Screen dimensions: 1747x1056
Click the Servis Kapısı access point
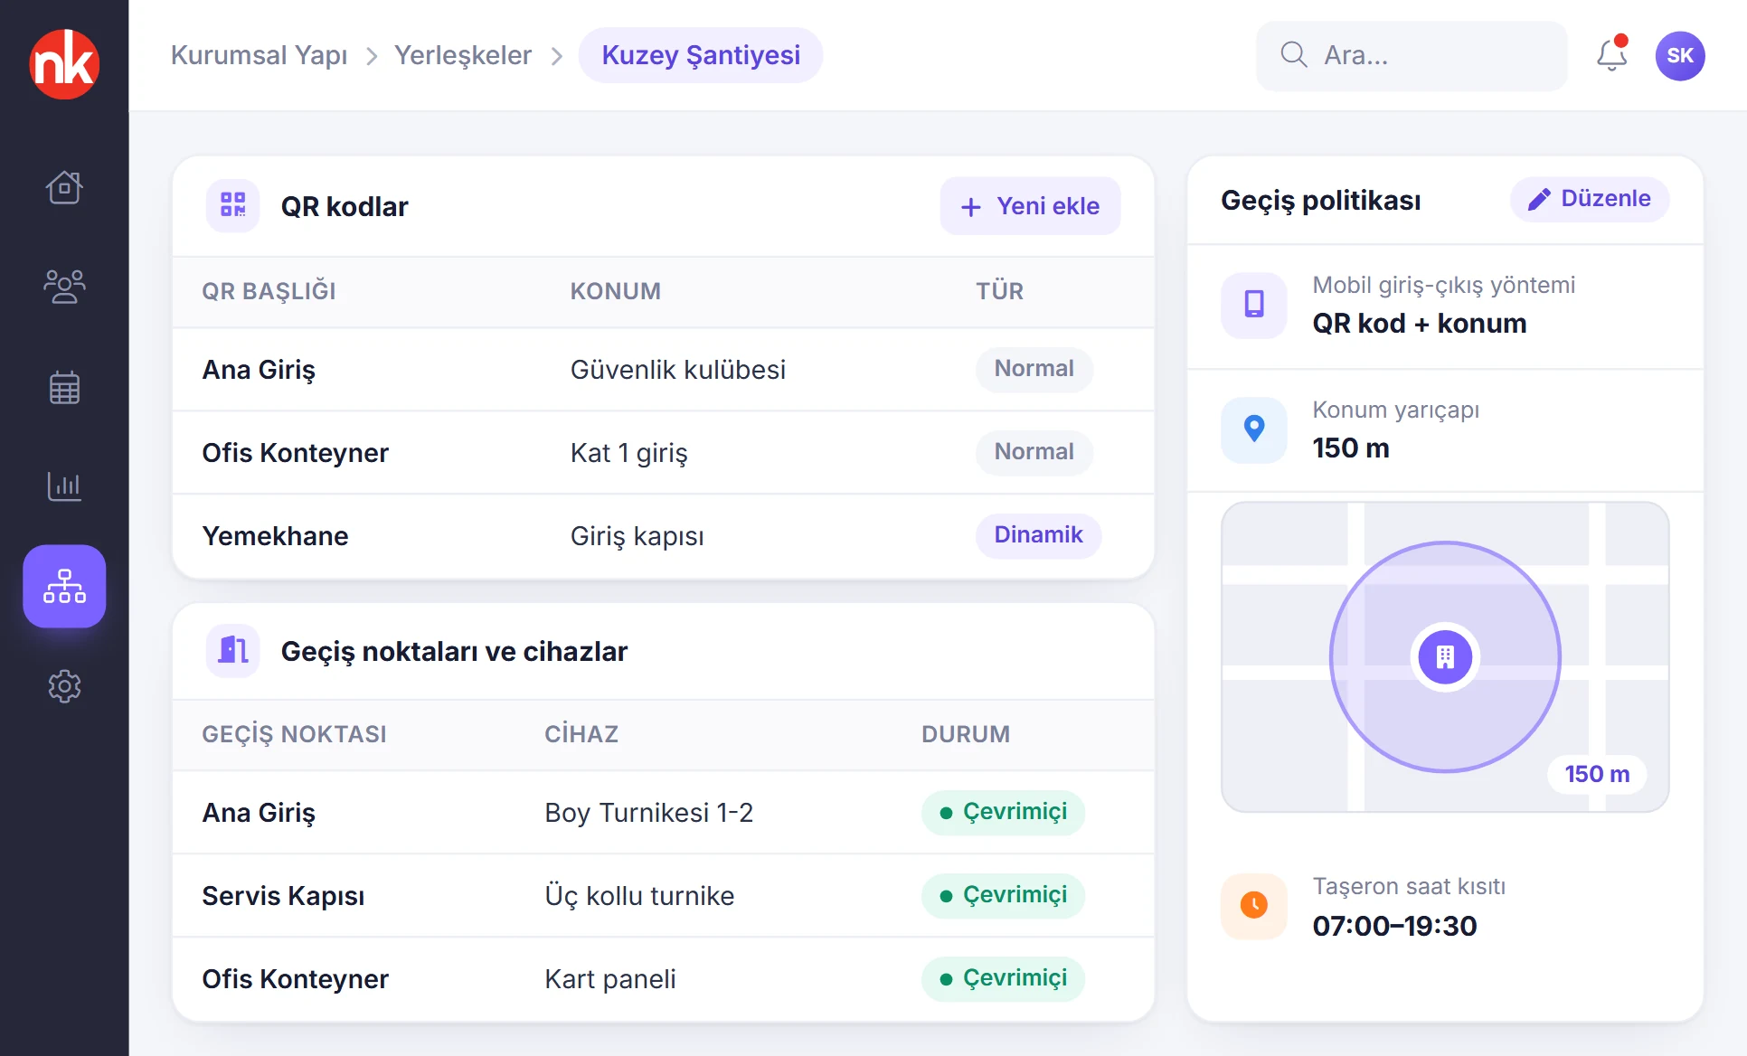(x=283, y=896)
